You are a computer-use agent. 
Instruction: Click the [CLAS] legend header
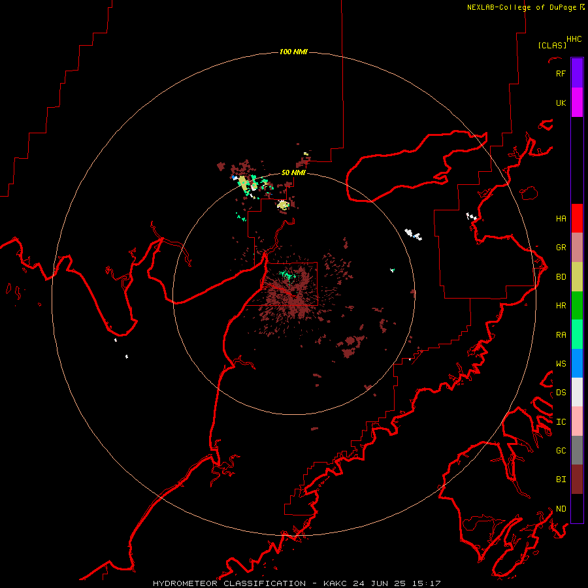pos(552,45)
